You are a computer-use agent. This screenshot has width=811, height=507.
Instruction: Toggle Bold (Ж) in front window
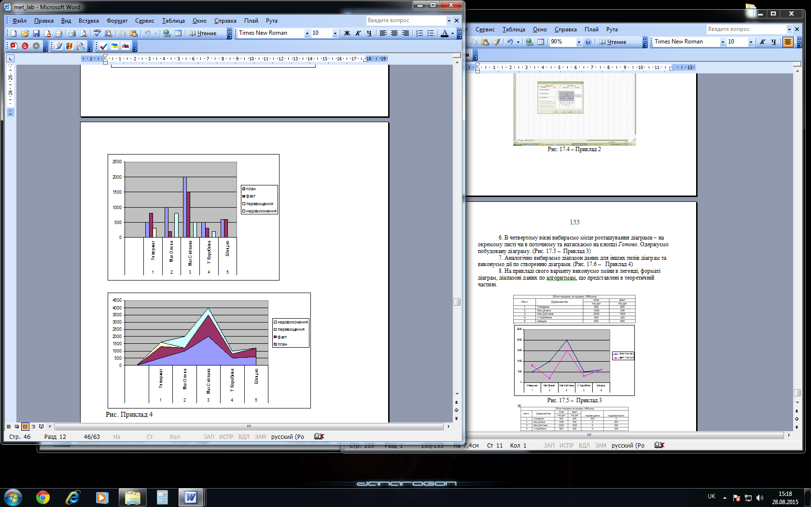pyautogui.click(x=347, y=33)
